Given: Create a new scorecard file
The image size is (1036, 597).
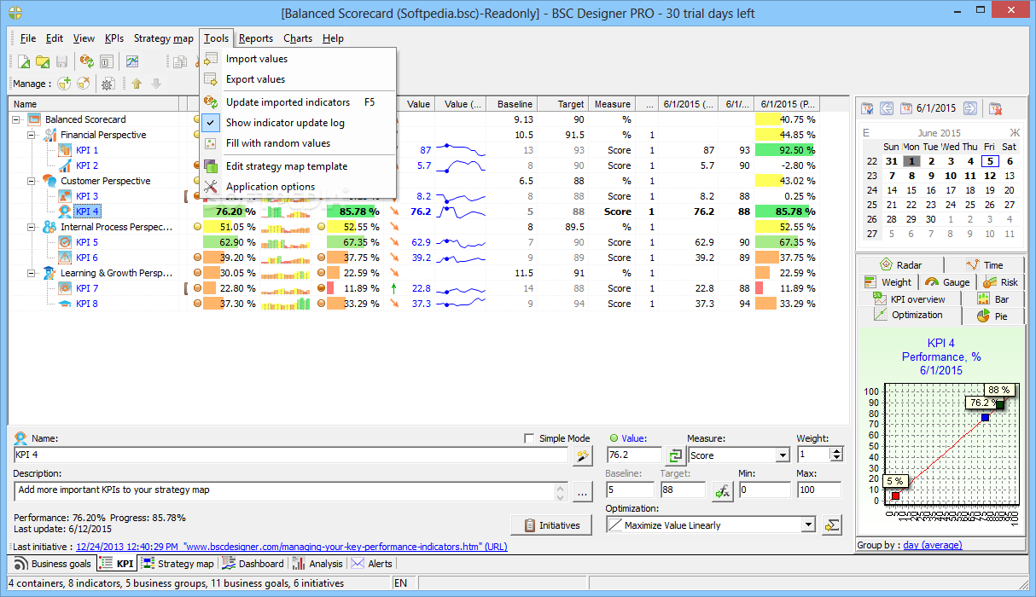Looking at the screenshot, I should [24, 61].
